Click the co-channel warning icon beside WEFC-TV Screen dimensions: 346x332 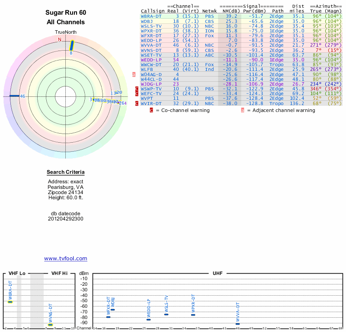coord(137,93)
